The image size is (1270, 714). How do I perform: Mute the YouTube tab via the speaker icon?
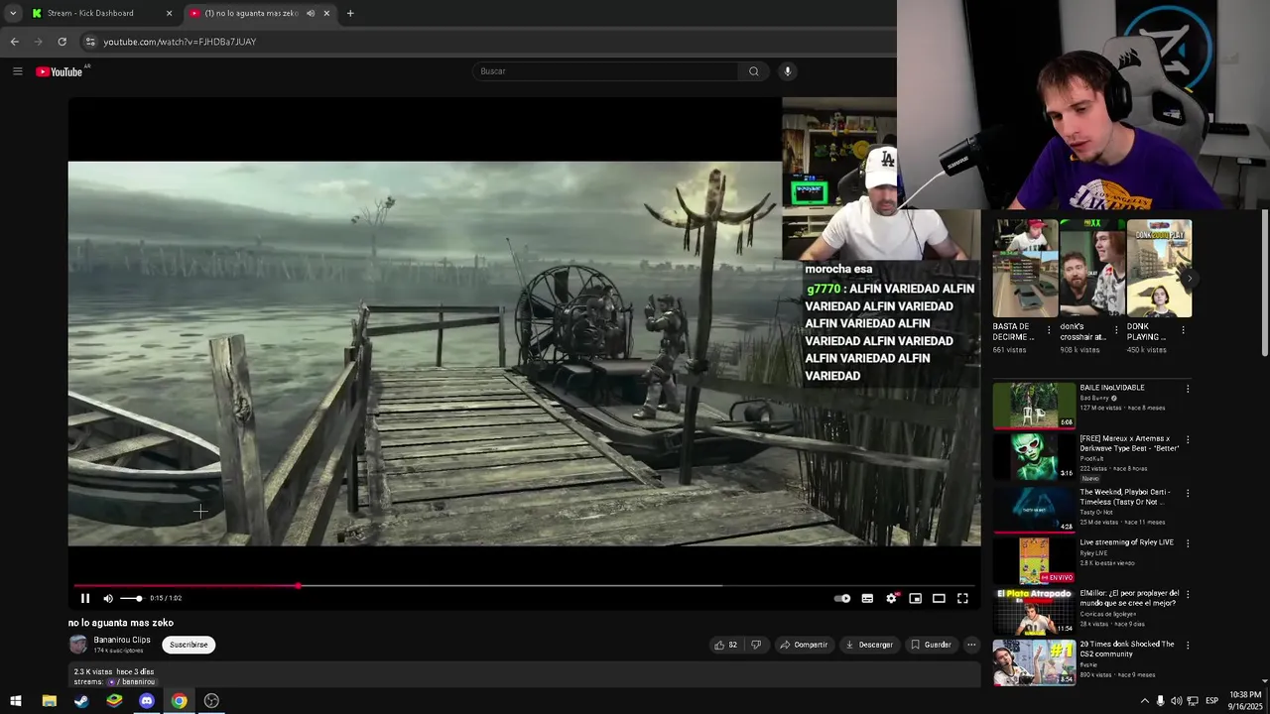[x=311, y=13]
